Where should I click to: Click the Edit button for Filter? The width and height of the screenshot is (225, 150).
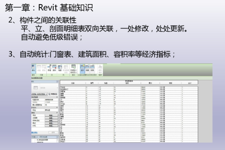51,118
